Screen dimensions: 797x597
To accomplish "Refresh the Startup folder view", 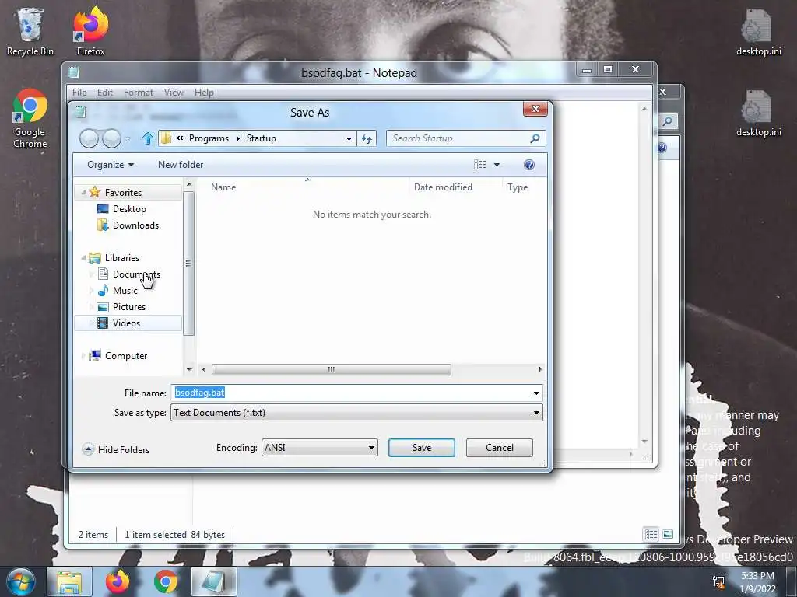I will [367, 138].
